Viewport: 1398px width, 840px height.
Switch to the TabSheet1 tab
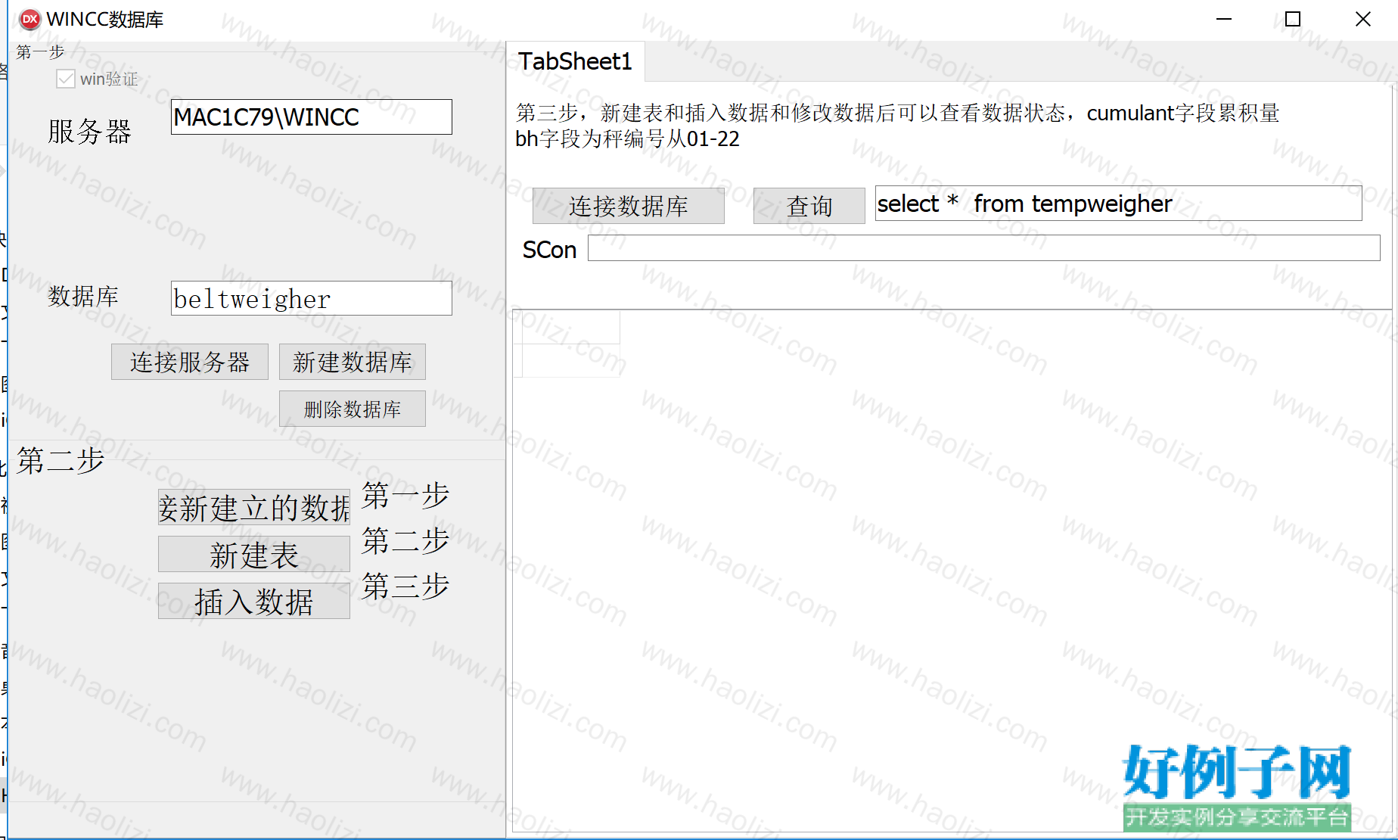click(x=575, y=61)
